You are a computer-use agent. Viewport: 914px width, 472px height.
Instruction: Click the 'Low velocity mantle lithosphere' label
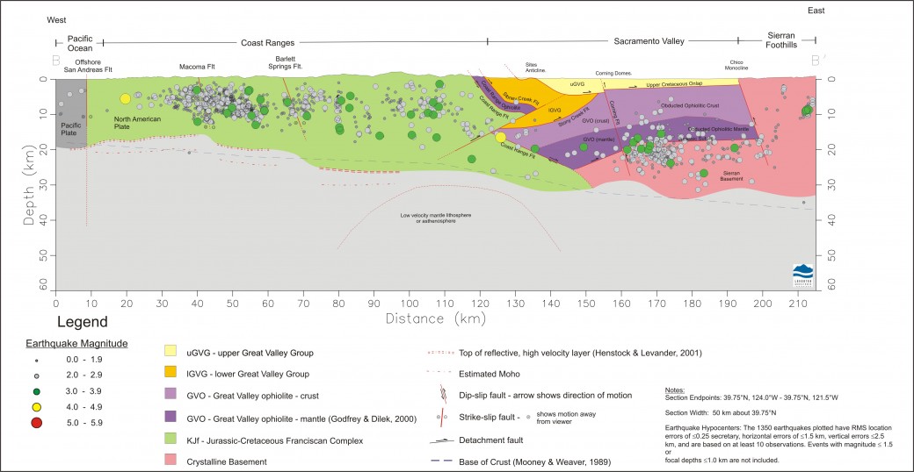coord(435,218)
